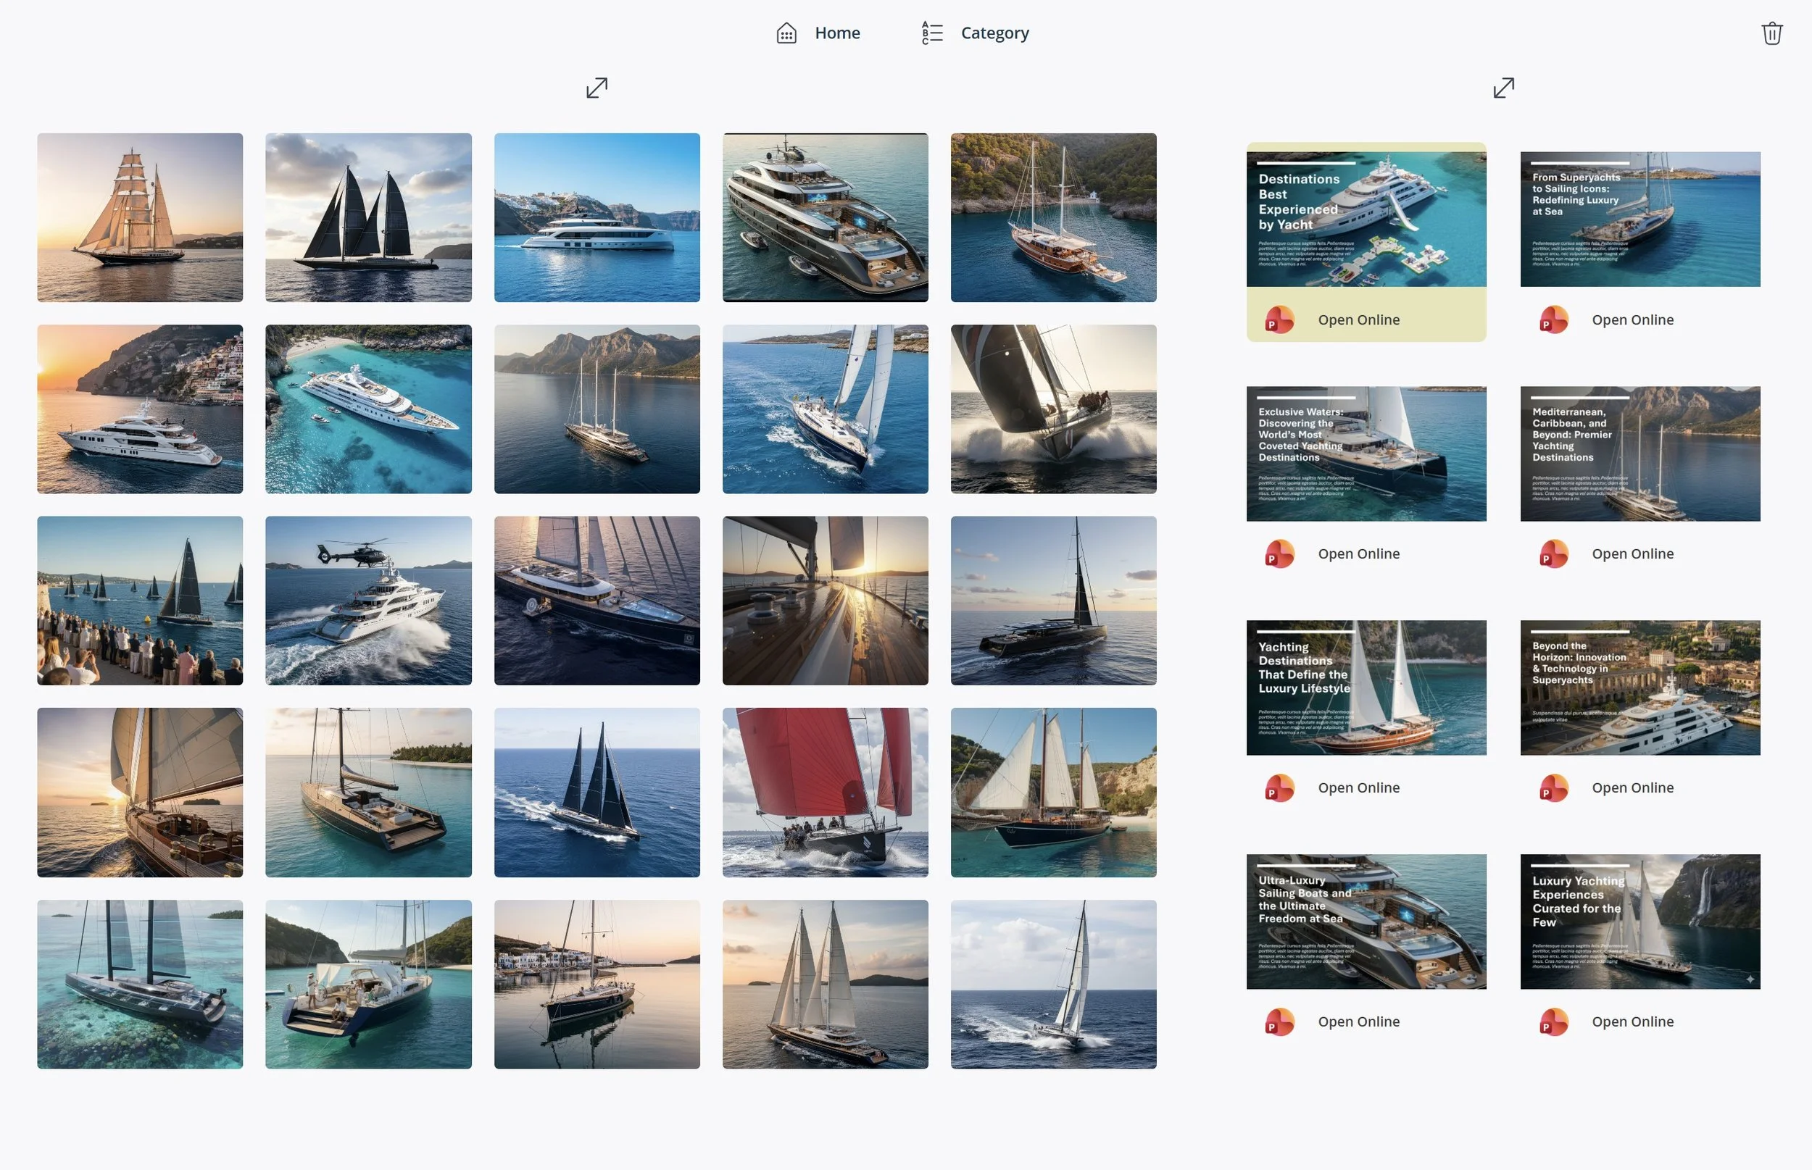Choose the tall ship at sunset photo
The height and width of the screenshot is (1170, 1812).
140,217
